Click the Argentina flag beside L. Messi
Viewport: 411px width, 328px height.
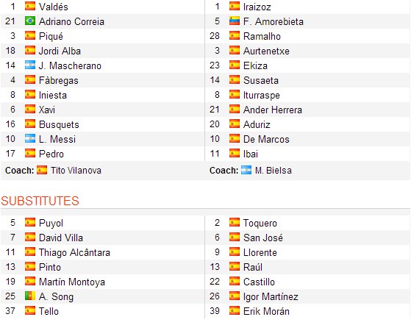coord(30,138)
